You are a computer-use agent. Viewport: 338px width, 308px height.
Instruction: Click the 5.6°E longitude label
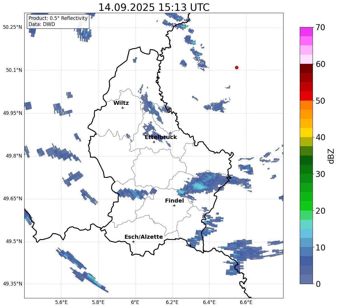click(x=61, y=302)
